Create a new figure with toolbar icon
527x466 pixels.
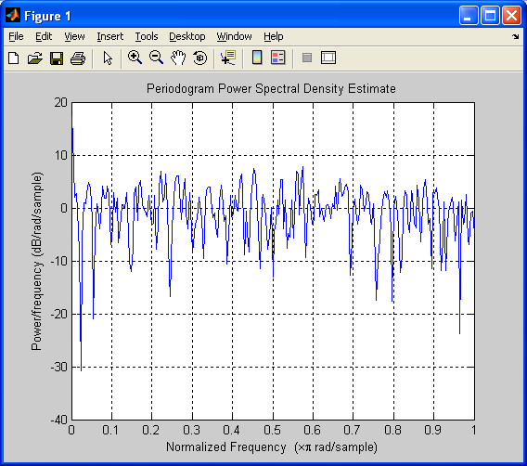(x=14, y=58)
